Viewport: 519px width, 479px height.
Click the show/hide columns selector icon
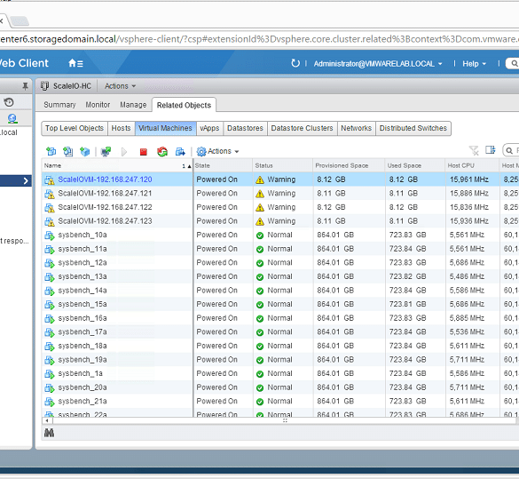491,150
